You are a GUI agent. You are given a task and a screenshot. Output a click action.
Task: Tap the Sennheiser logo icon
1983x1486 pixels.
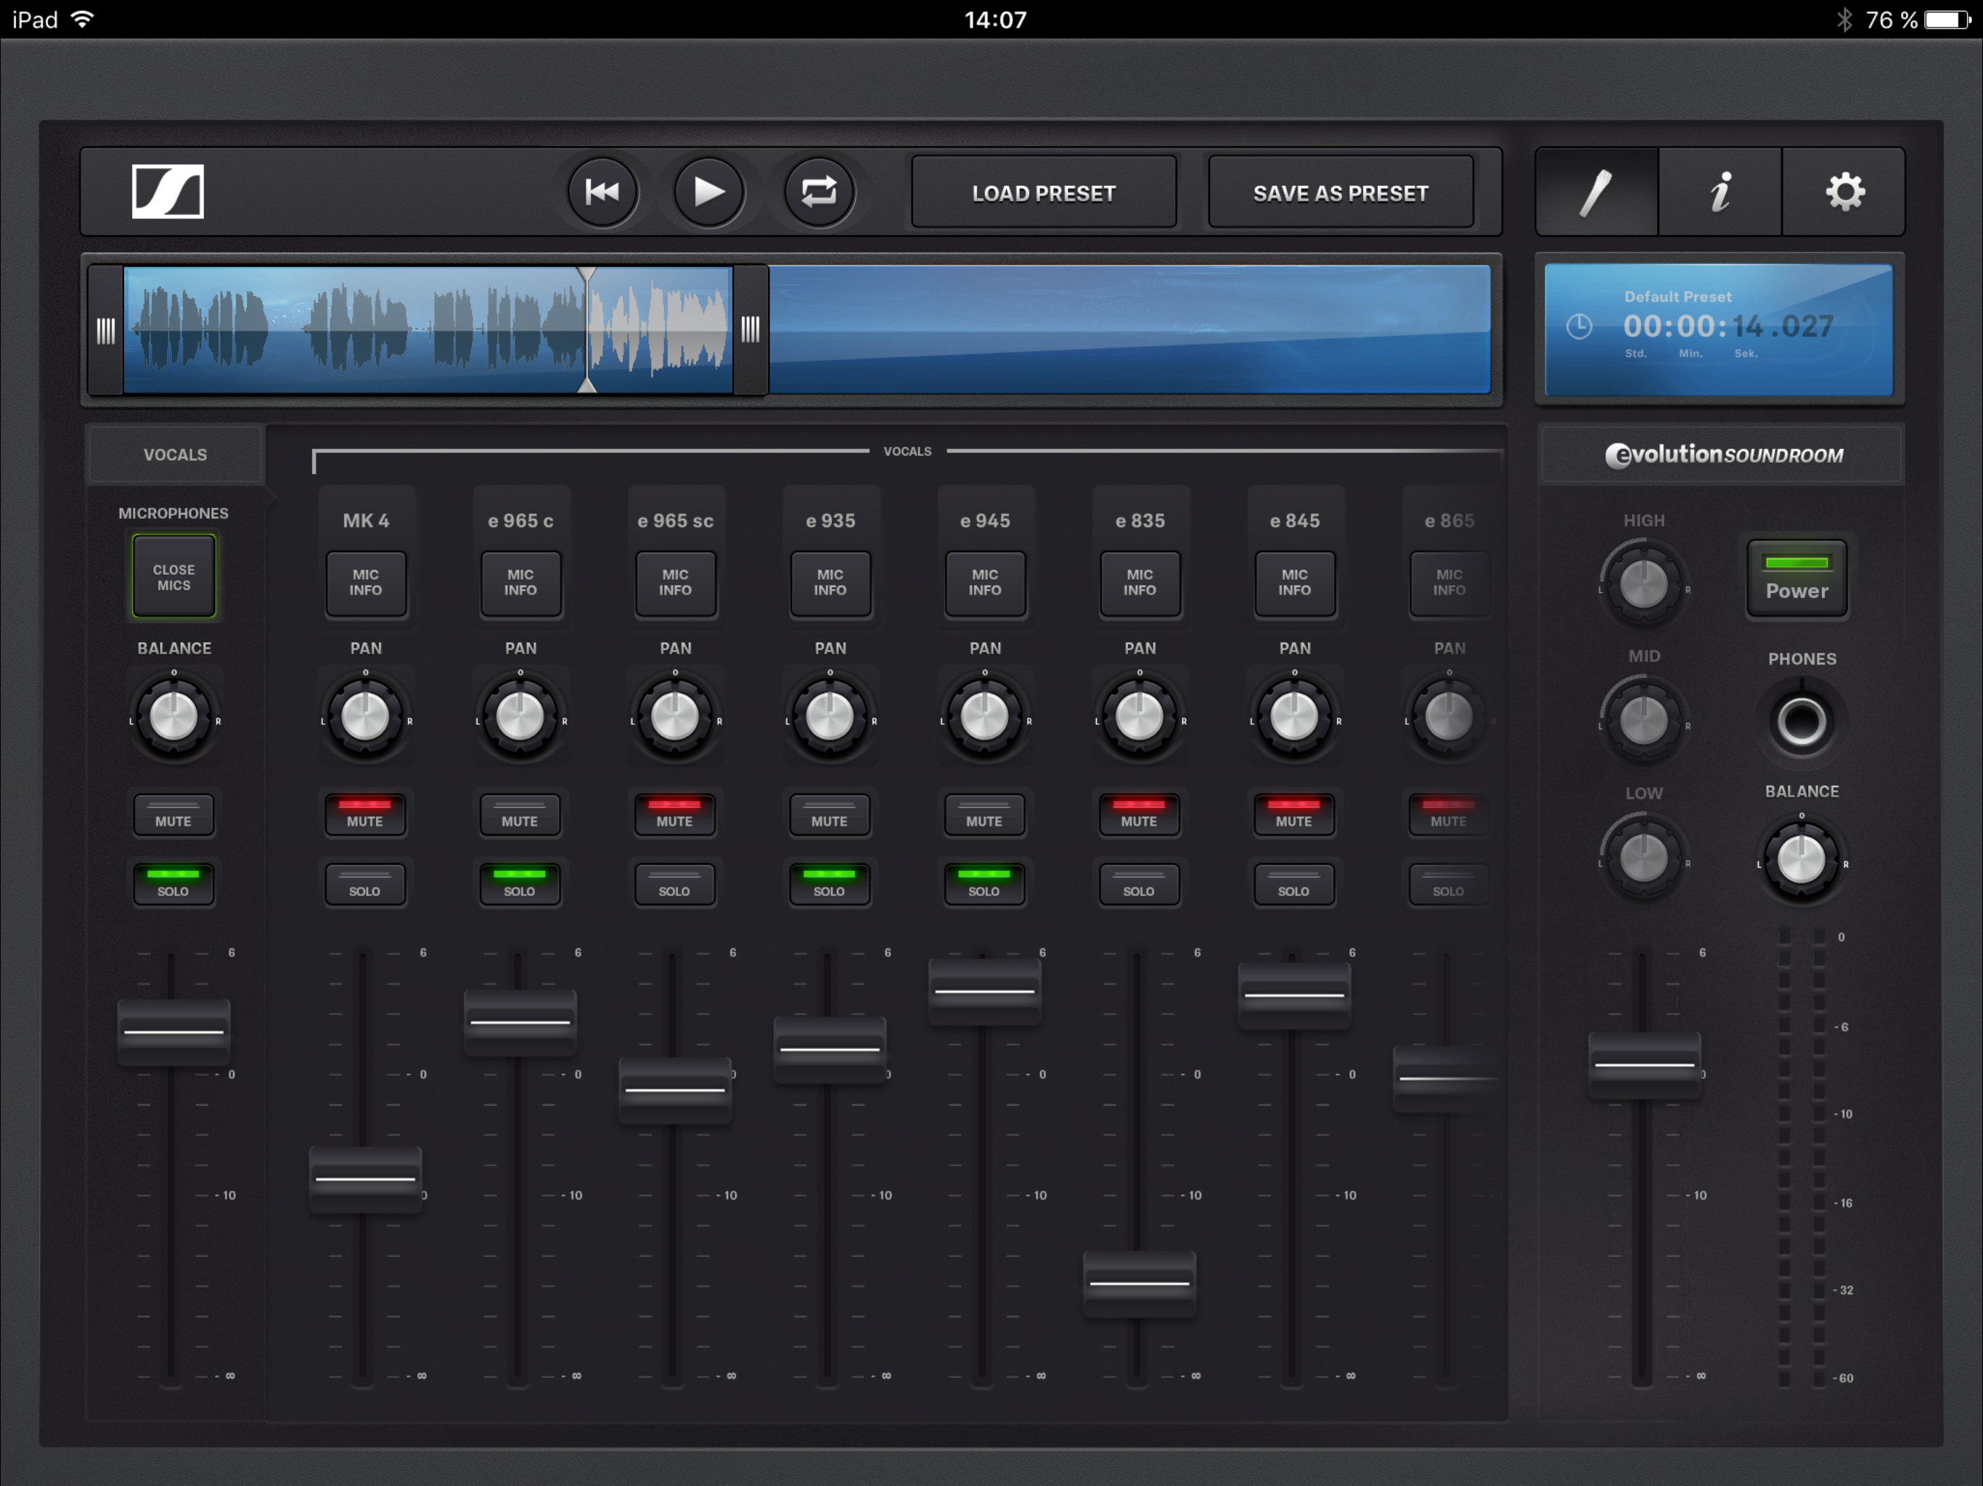point(168,192)
